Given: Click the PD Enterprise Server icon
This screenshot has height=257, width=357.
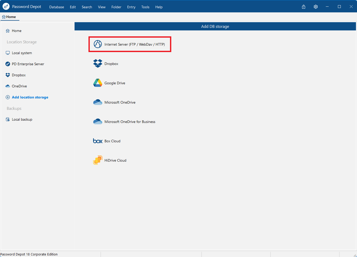Looking at the screenshot, I should coord(8,64).
